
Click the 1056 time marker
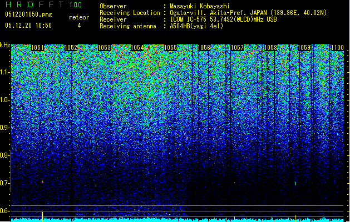point(204,48)
